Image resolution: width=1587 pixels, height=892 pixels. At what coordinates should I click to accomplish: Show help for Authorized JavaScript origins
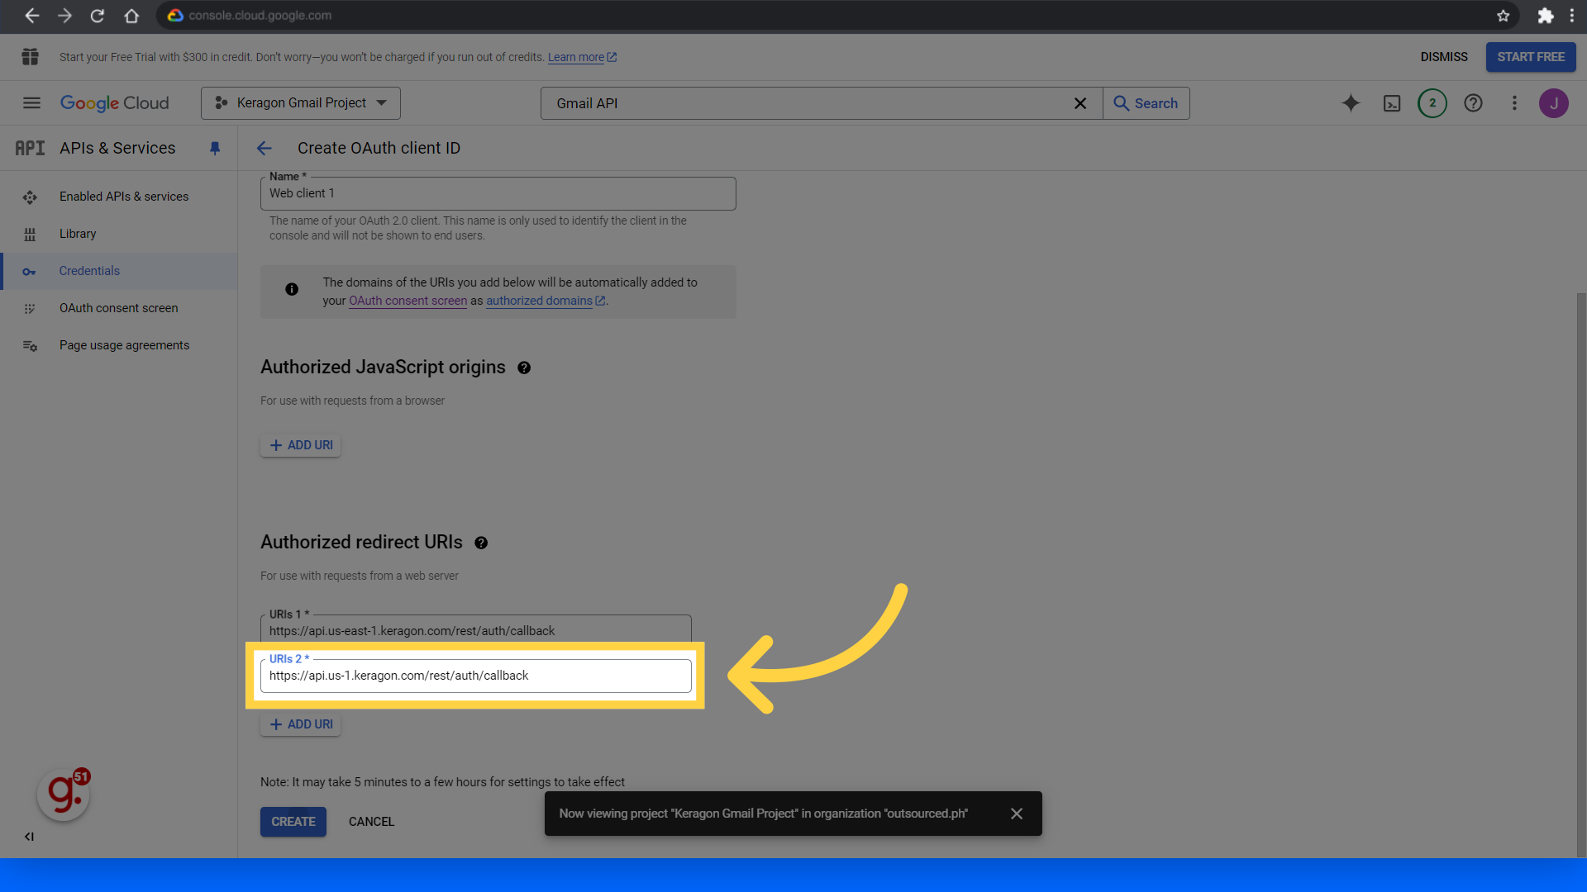pos(524,368)
